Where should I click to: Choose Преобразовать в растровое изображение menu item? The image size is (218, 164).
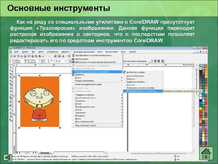[97, 55]
